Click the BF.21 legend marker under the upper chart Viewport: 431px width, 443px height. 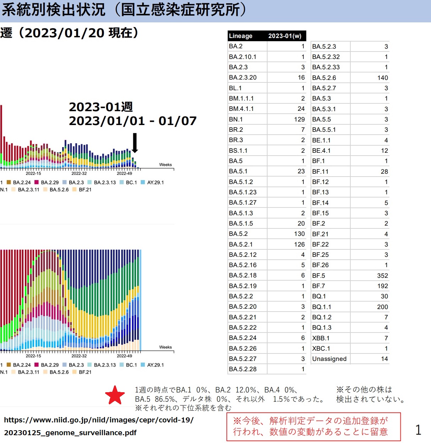75,190
